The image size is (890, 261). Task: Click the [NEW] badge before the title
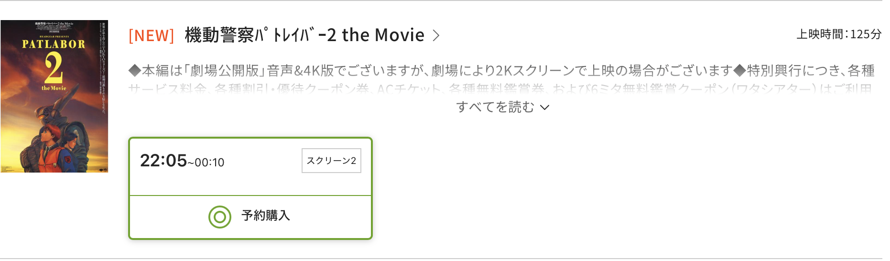tap(151, 35)
